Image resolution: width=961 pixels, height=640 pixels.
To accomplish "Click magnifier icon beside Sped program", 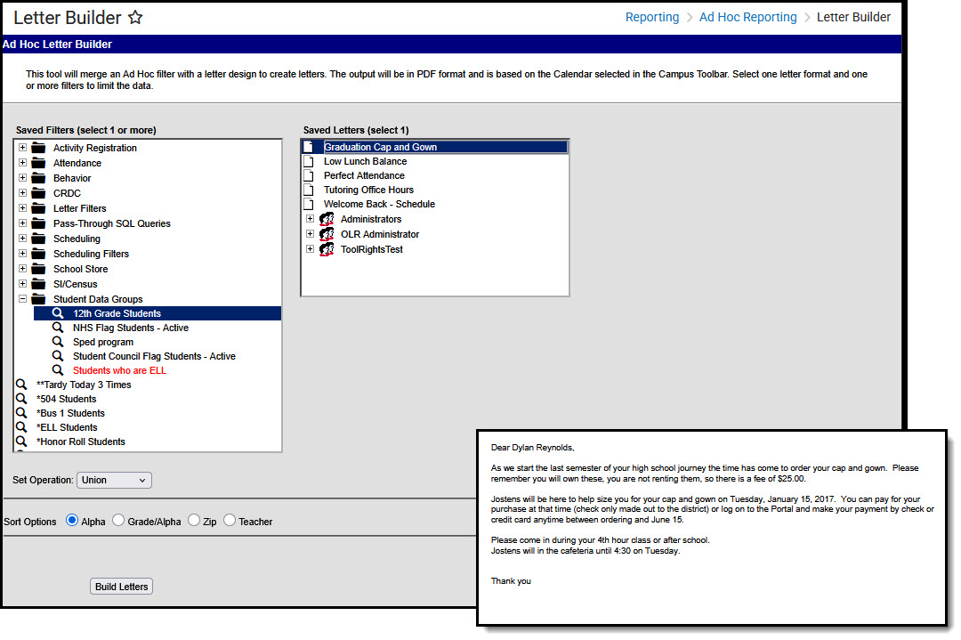I will point(58,342).
